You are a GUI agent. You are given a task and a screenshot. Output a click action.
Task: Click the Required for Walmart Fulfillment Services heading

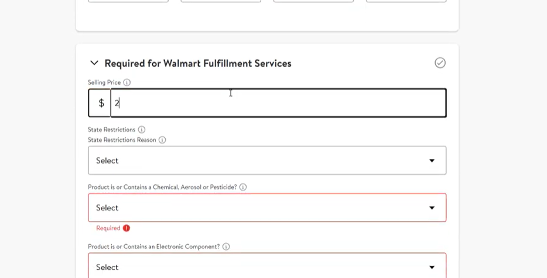click(197, 64)
